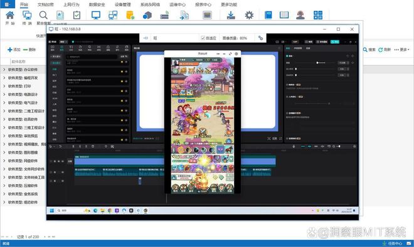Open remote session settings gears icon
Viewport: 414px width, 247px height.
260,38
